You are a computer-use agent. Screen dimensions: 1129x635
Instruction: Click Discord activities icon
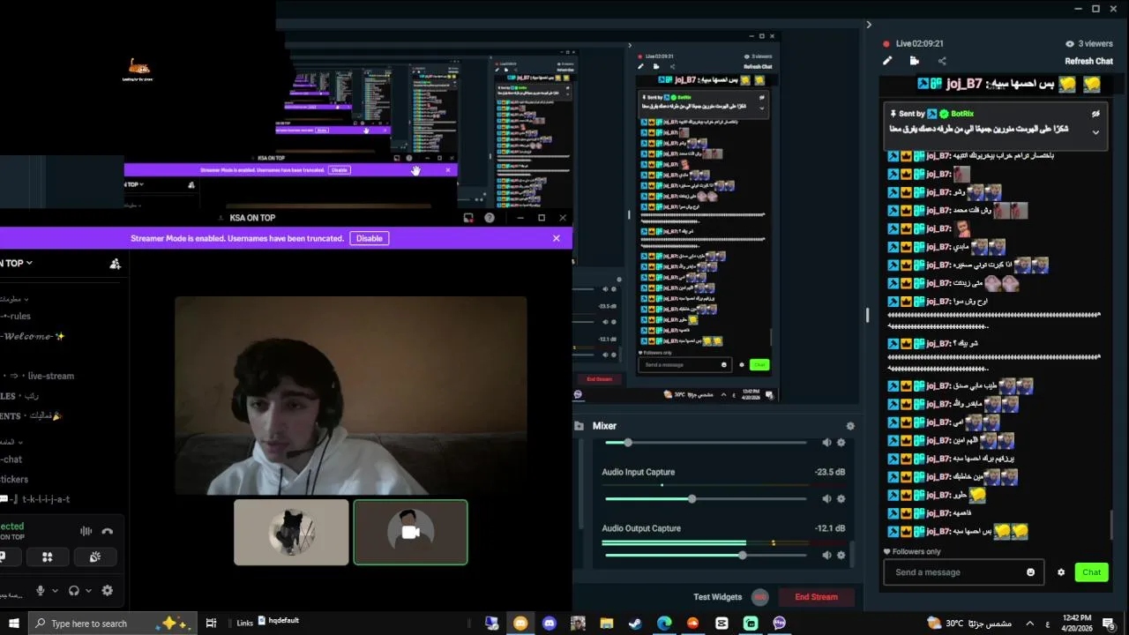48,557
